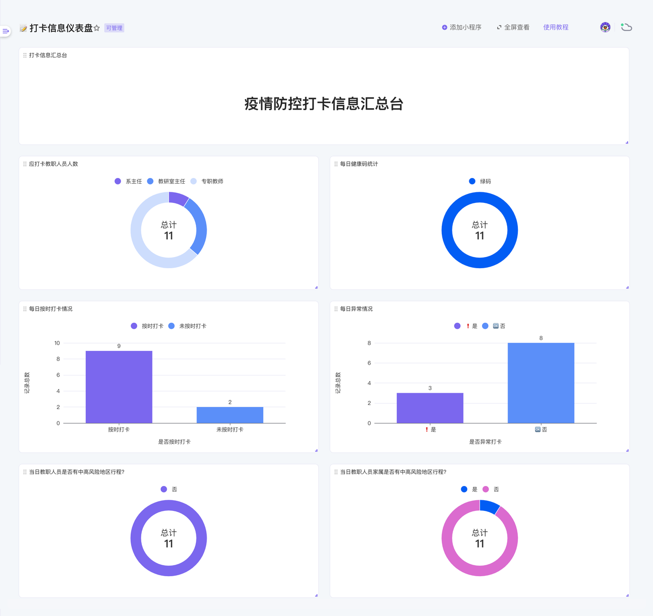Screen dimensions: 653x616
Task: Click resize corner of 打卡信息汇总台 widget
Action: coord(626,142)
